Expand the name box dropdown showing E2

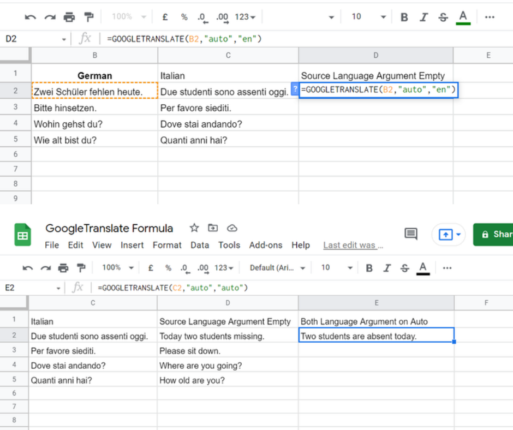pyautogui.click(x=58, y=288)
